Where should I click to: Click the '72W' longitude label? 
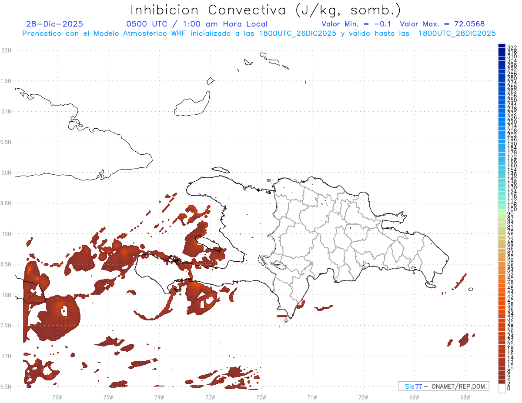coord(261,396)
